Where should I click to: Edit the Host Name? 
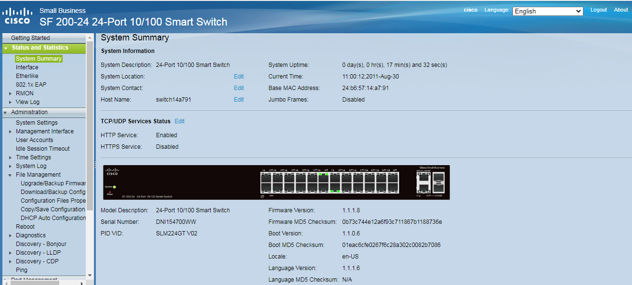click(x=238, y=99)
